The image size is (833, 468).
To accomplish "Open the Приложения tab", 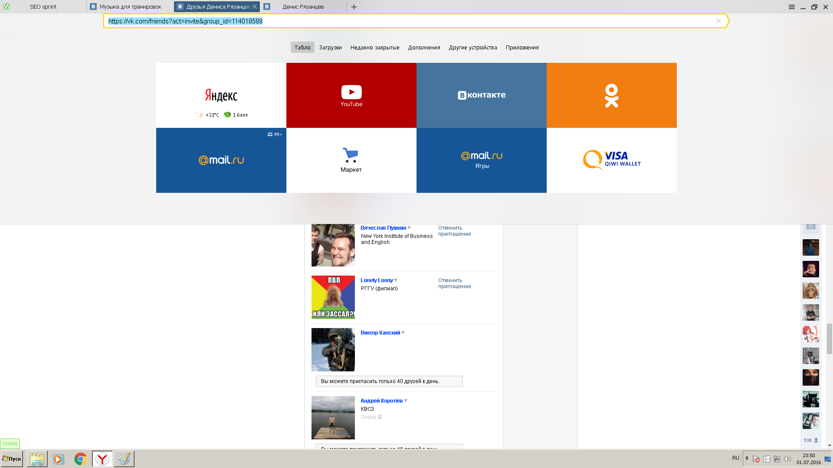I will [522, 48].
